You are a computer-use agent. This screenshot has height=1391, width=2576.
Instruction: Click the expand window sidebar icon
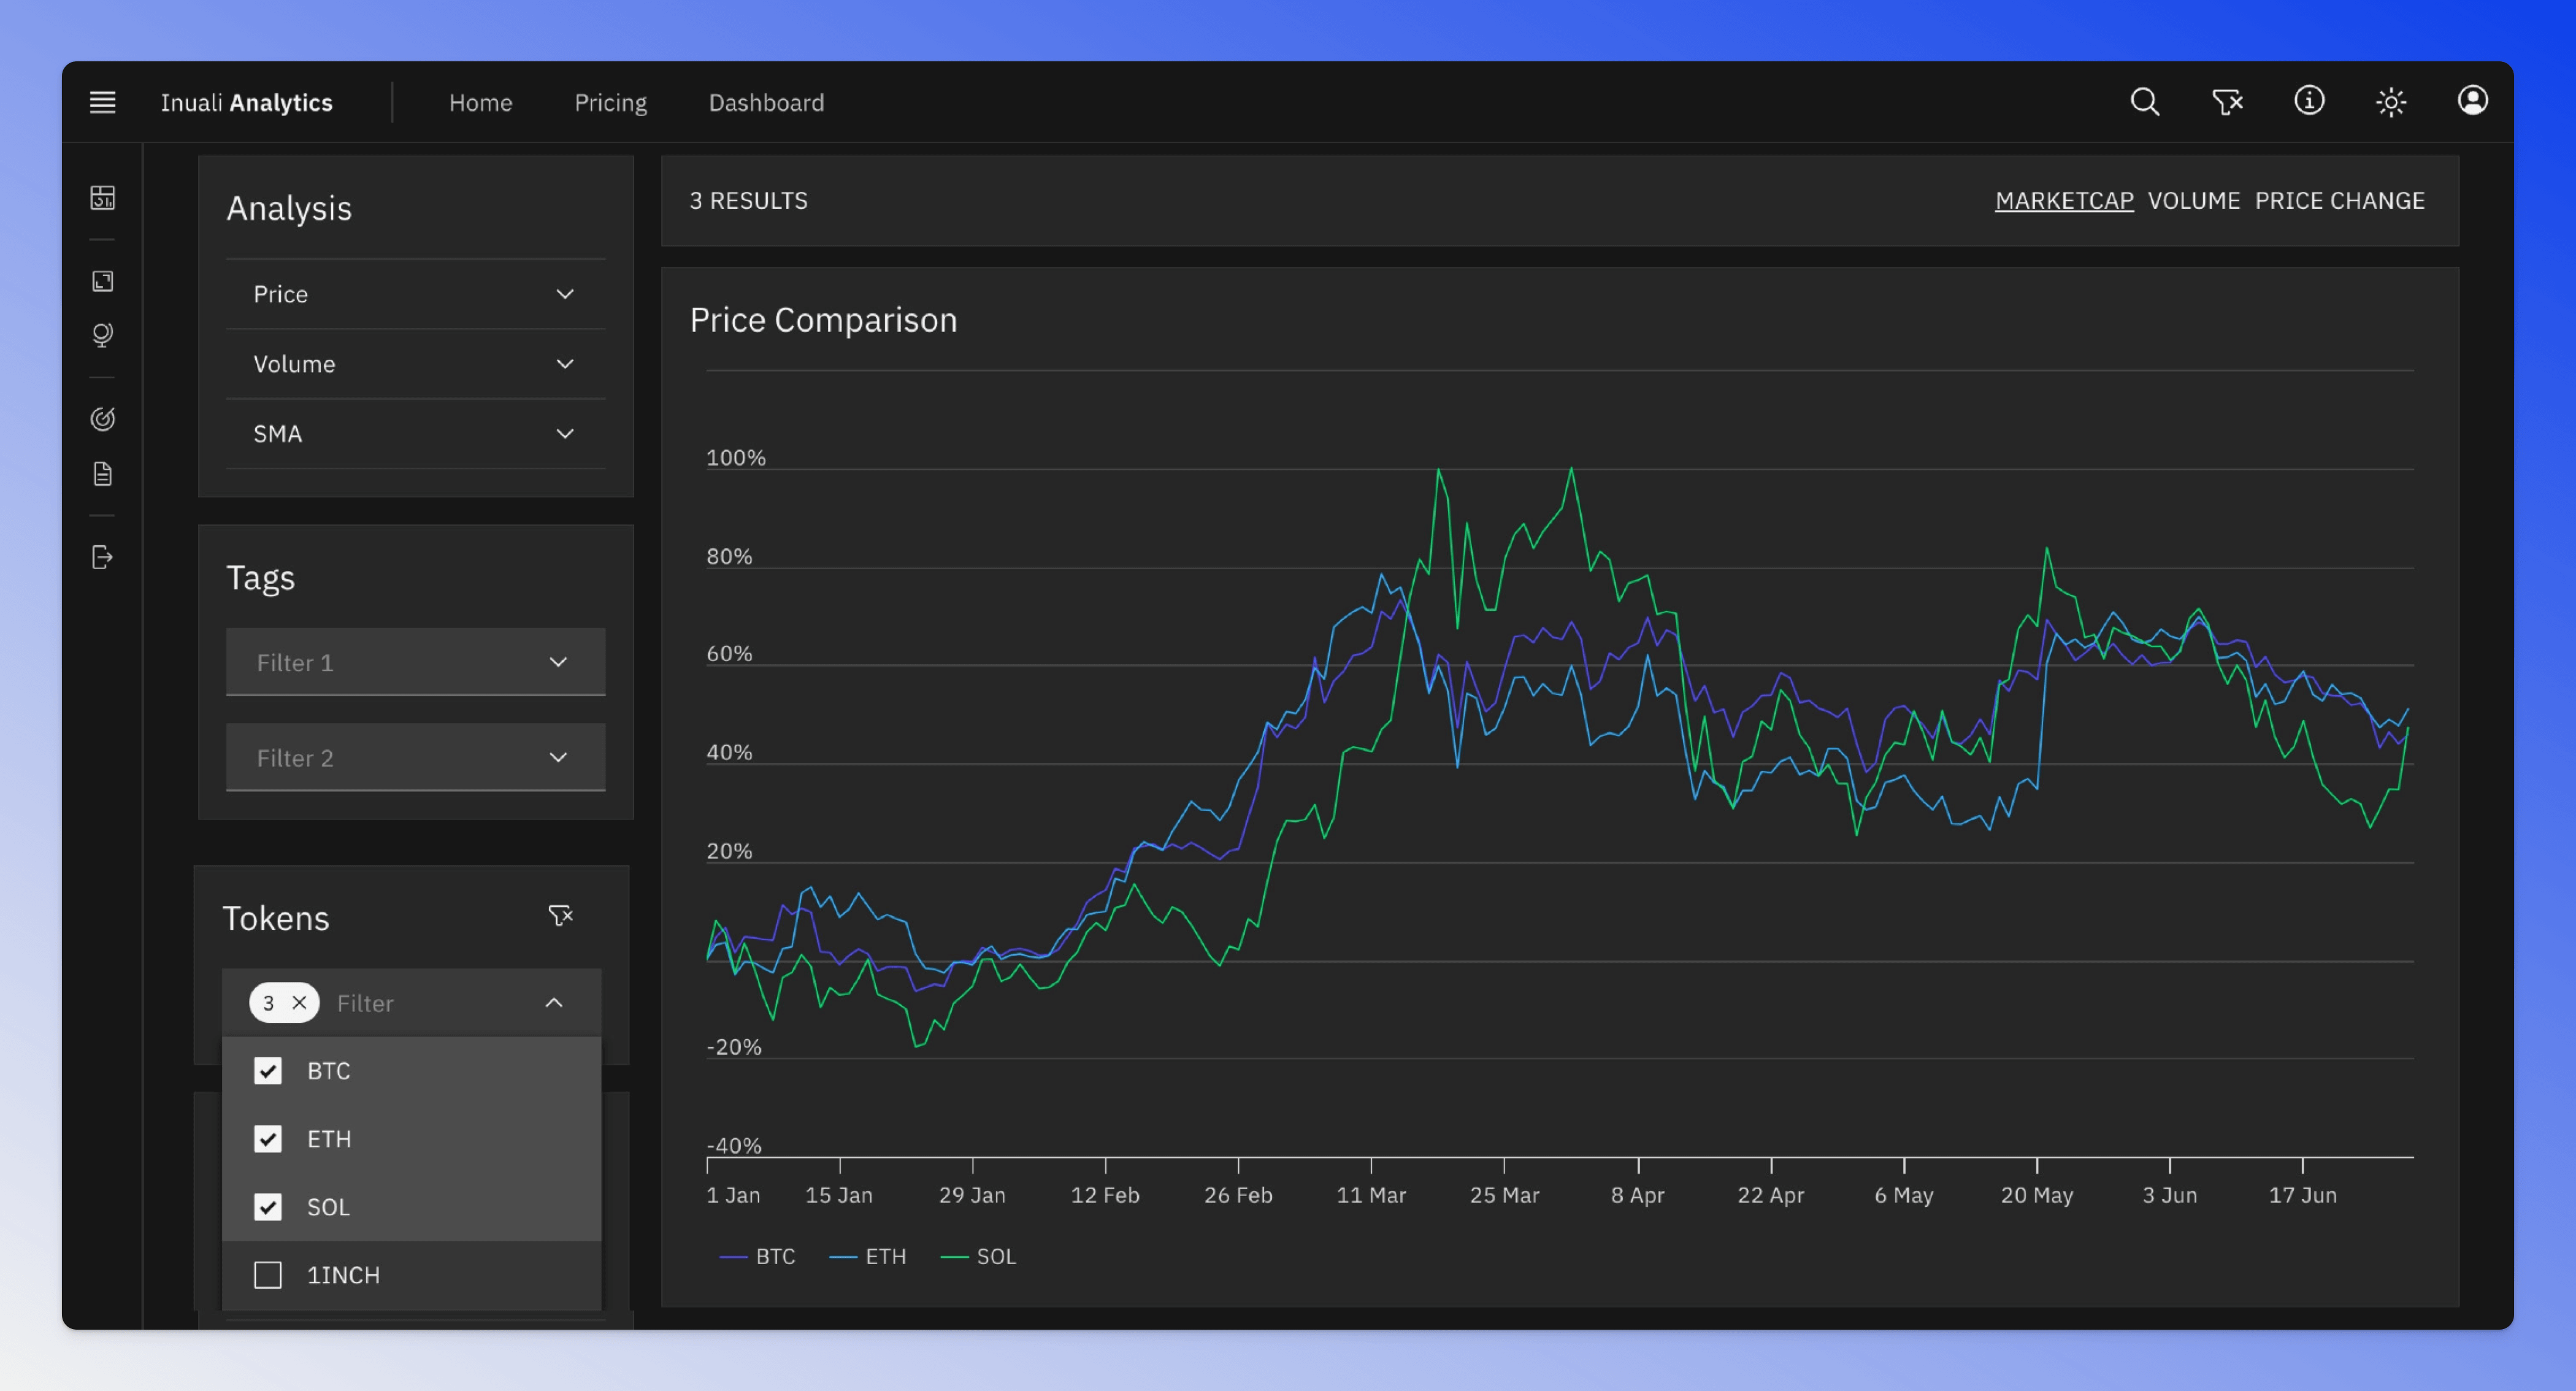point(103,282)
